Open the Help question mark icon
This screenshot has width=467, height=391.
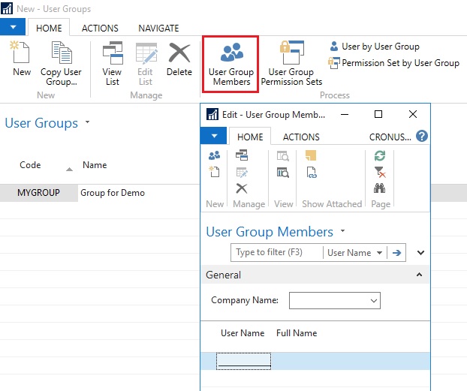tap(422, 137)
